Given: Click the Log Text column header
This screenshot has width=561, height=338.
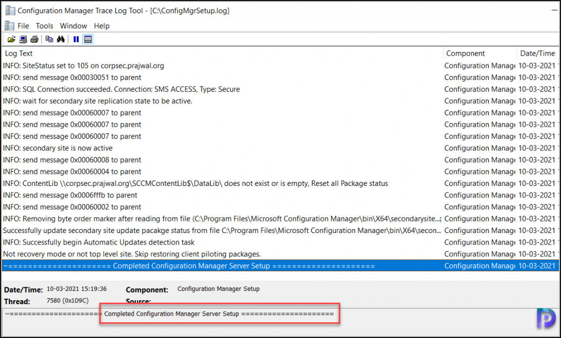Looking at the screenshot, I should click(222, 53).
